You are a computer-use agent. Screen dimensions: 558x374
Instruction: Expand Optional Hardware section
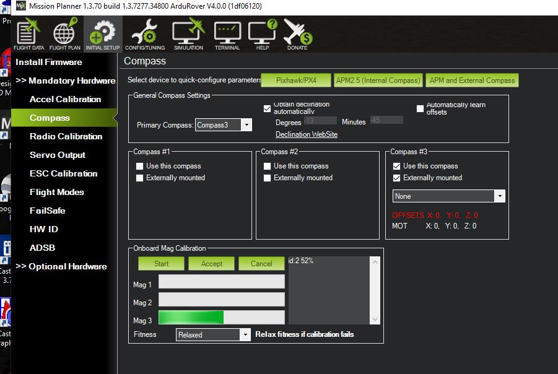pyautogui.click(x=61, y=266)
